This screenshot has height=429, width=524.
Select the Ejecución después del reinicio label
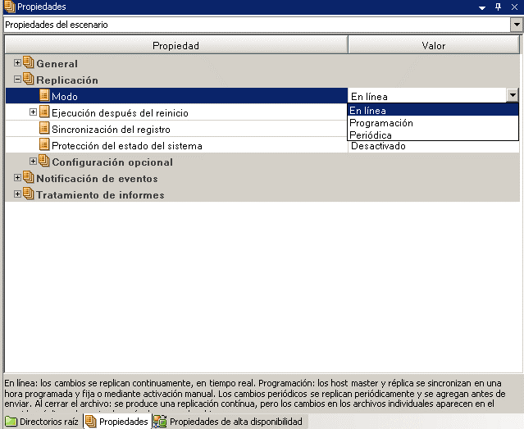pyautogui.click(x=120, y=113)
